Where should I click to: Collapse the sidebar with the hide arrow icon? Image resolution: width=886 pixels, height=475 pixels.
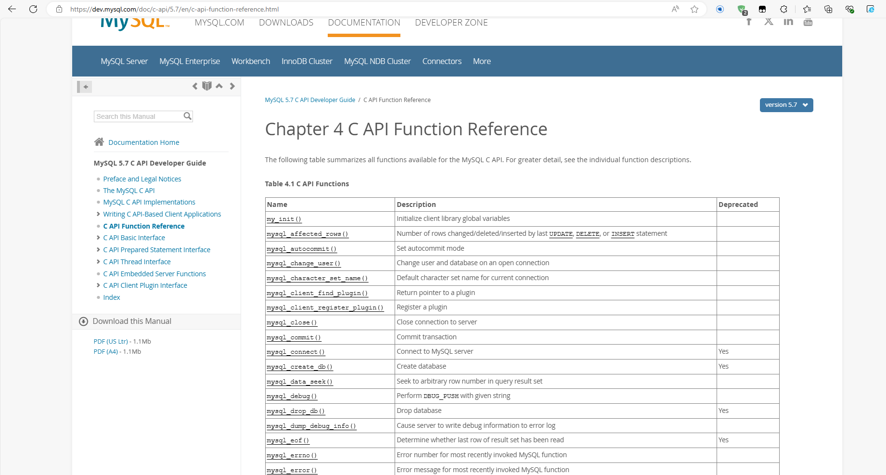tap(85, 87)
